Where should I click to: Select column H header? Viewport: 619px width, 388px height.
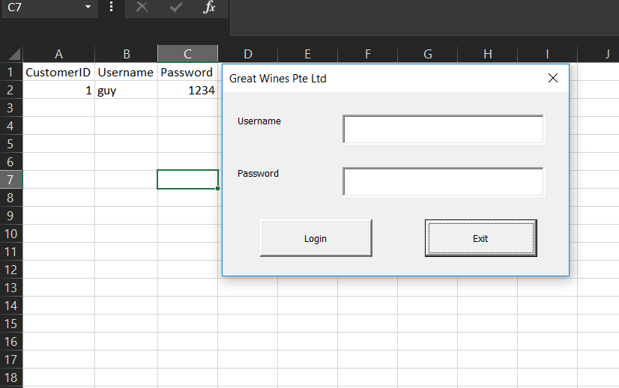[x=488, y=54]
